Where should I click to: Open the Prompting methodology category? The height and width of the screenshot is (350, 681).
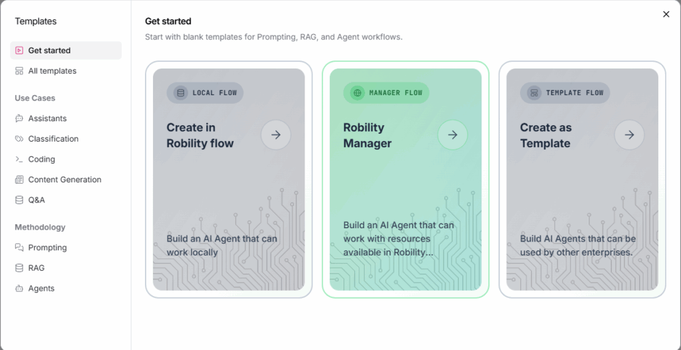(47, 248)
